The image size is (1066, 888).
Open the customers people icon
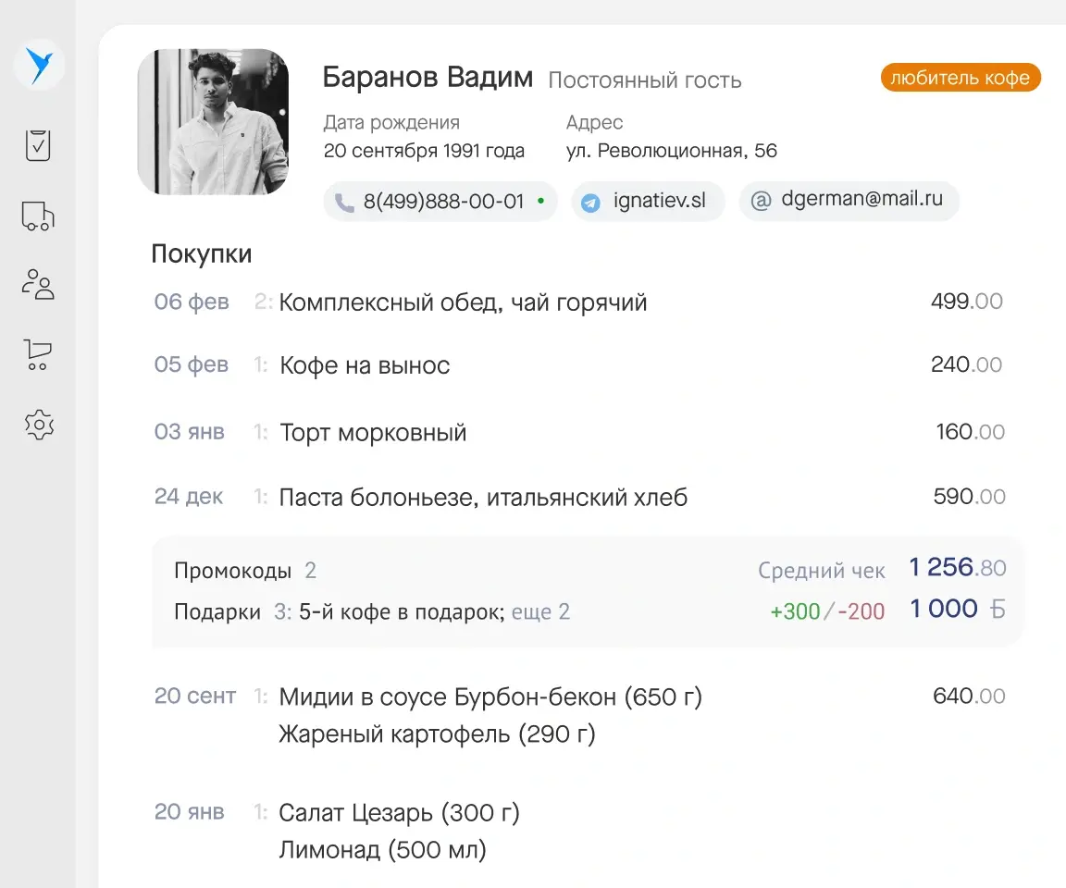tap(38, 284)
